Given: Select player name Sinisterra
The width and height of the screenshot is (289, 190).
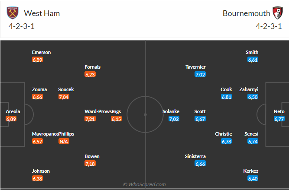Looking at the screenshot, I should click(x=195, y=156).
